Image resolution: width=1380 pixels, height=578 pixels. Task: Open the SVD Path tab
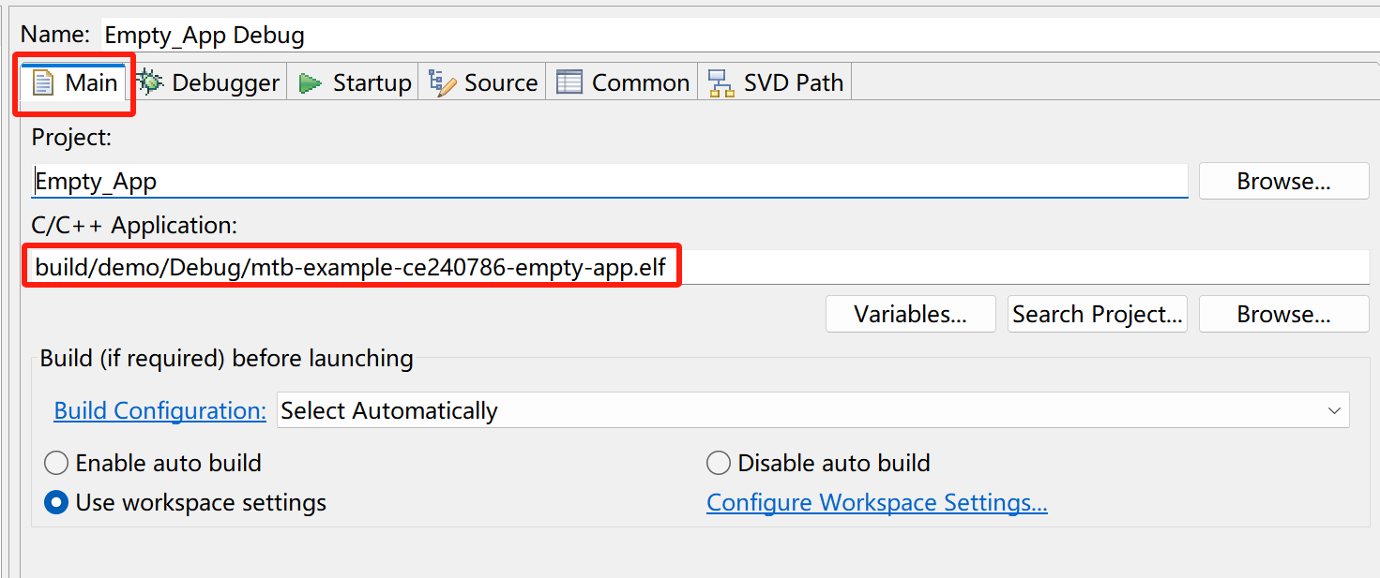point(776,83)
